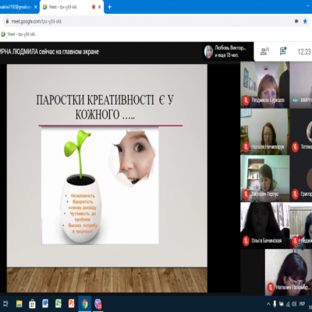Click the Chrome icon in taskbar
Screen dimensions: 312x312
click(x=85, y=303)
